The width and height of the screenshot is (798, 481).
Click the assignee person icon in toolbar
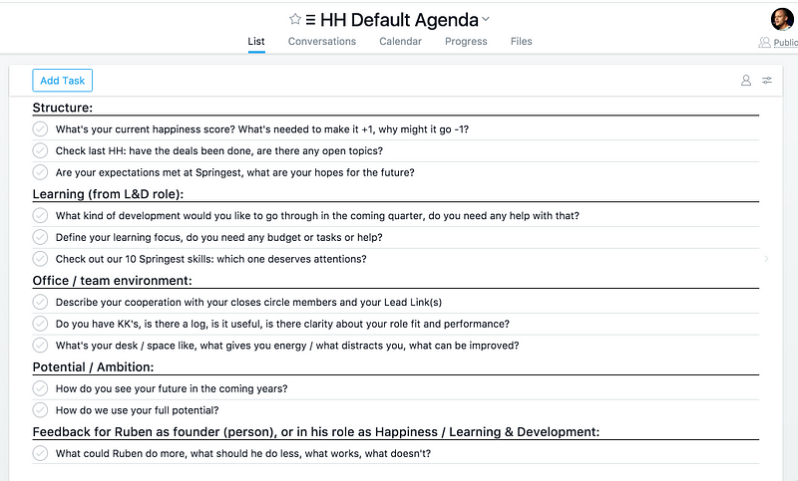746,81
